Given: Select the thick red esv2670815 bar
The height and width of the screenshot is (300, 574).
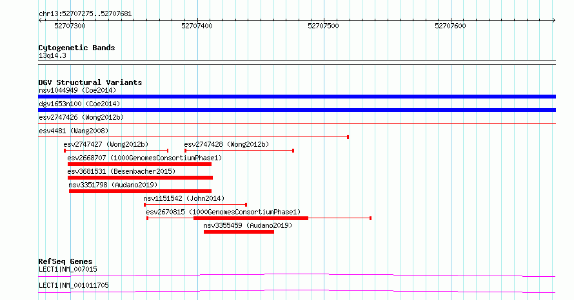Looking at the screenshot, I should point(251,218).
